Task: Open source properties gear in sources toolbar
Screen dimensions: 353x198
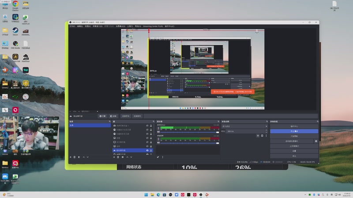Action: (x=123, y=157)
